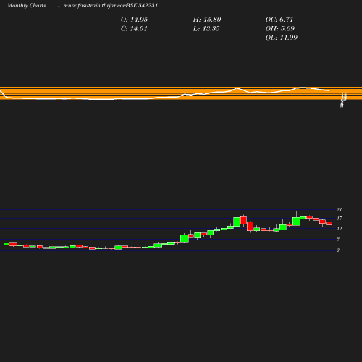Viewport: 362px width, 362px height.
Task: Click the munafasutra website watermark text
Action: tap(95, 6)
